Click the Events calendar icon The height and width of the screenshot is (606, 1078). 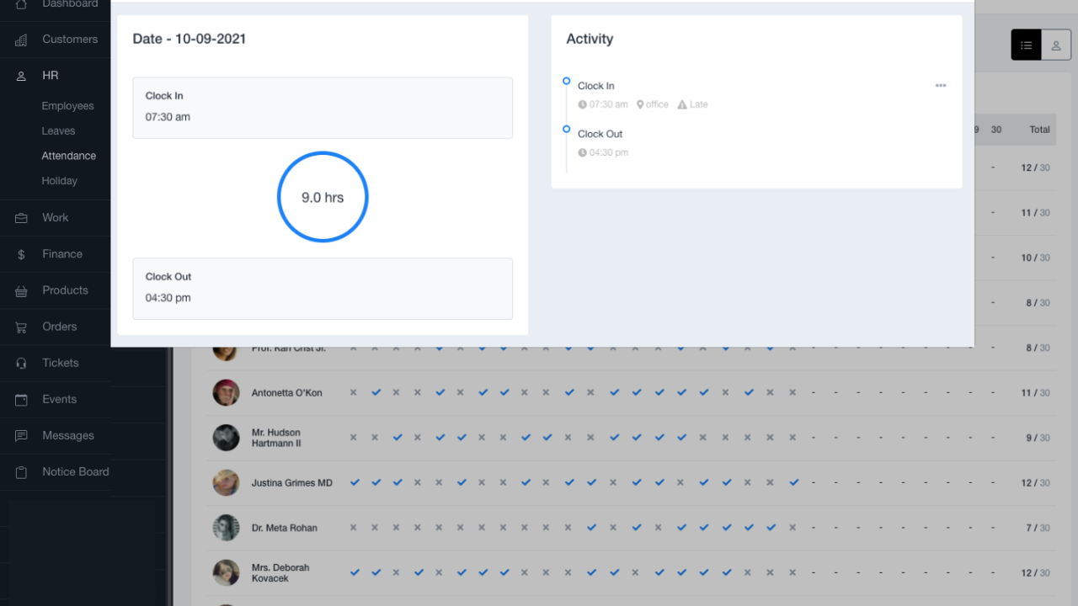tap(22, 399)
